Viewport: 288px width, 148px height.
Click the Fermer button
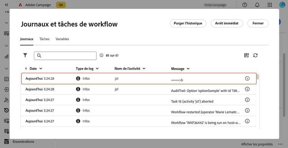[258, 23]
